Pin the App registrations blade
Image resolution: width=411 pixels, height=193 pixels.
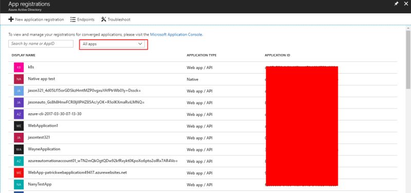396,4
